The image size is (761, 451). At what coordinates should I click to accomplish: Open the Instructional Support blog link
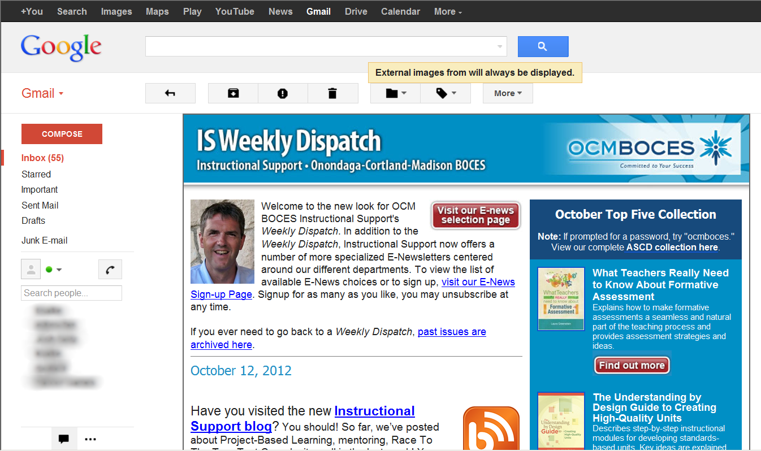(374, 411)
